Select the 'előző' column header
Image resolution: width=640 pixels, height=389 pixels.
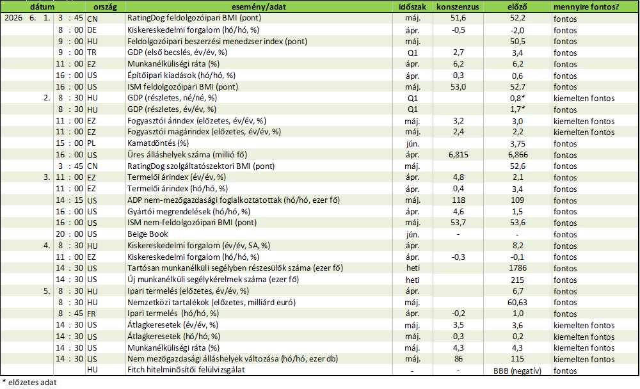coord(517,6)
